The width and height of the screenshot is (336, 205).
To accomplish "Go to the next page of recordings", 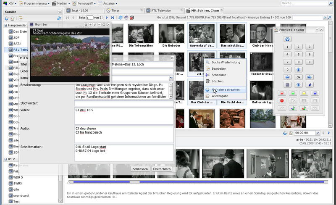I will pyautogui.click(x=107, y=18).
